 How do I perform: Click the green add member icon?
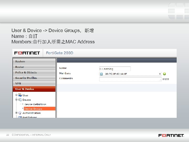[164, 74]
